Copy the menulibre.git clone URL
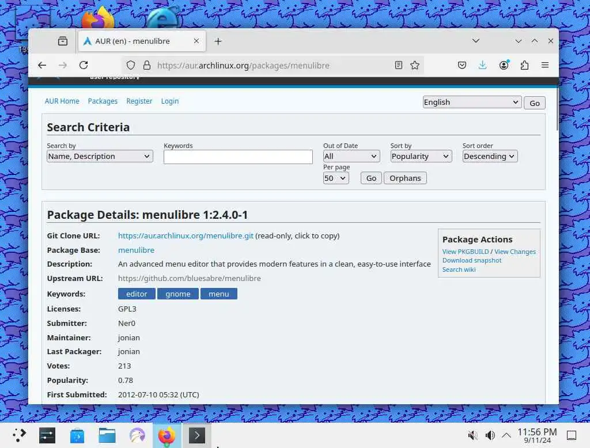590x448 pixels. [x=186, y=236]
